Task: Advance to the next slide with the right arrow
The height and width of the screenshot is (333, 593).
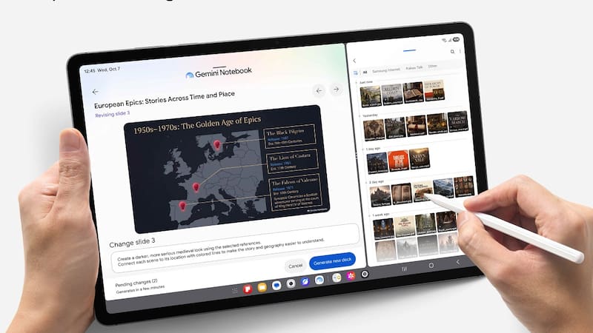Action: 336,90
